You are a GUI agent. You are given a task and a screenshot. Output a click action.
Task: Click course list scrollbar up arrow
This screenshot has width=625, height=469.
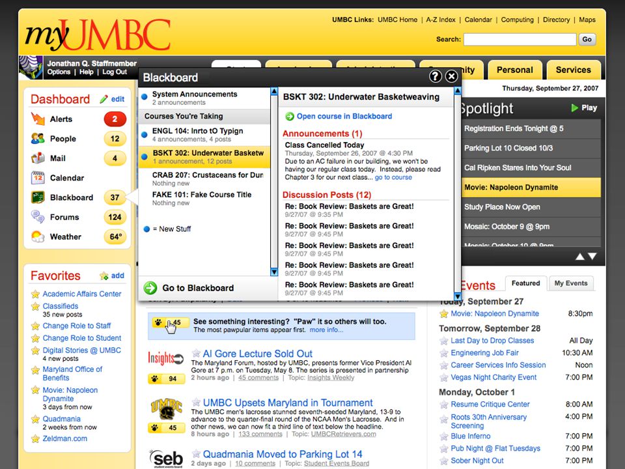[274, 91]
